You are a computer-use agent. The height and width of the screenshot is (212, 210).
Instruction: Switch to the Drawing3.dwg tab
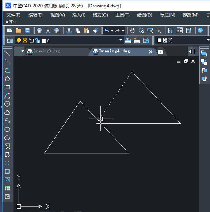click(x=57, y=51)
